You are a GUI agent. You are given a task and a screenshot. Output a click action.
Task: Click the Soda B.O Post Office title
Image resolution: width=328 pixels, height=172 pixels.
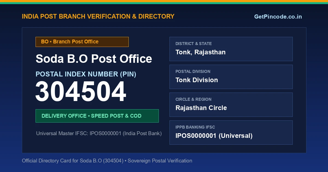[94, 59]
